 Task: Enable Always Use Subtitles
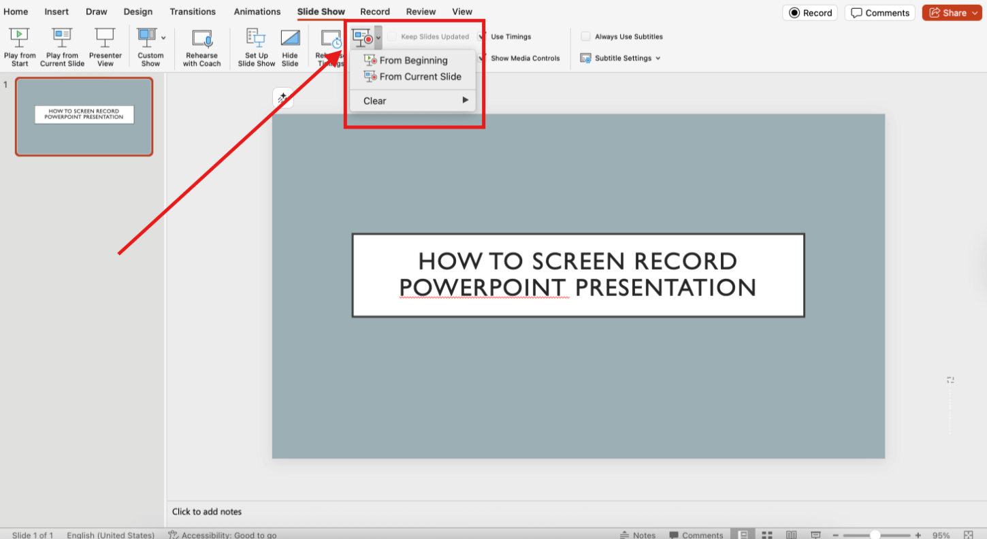(x=586, y=36)
